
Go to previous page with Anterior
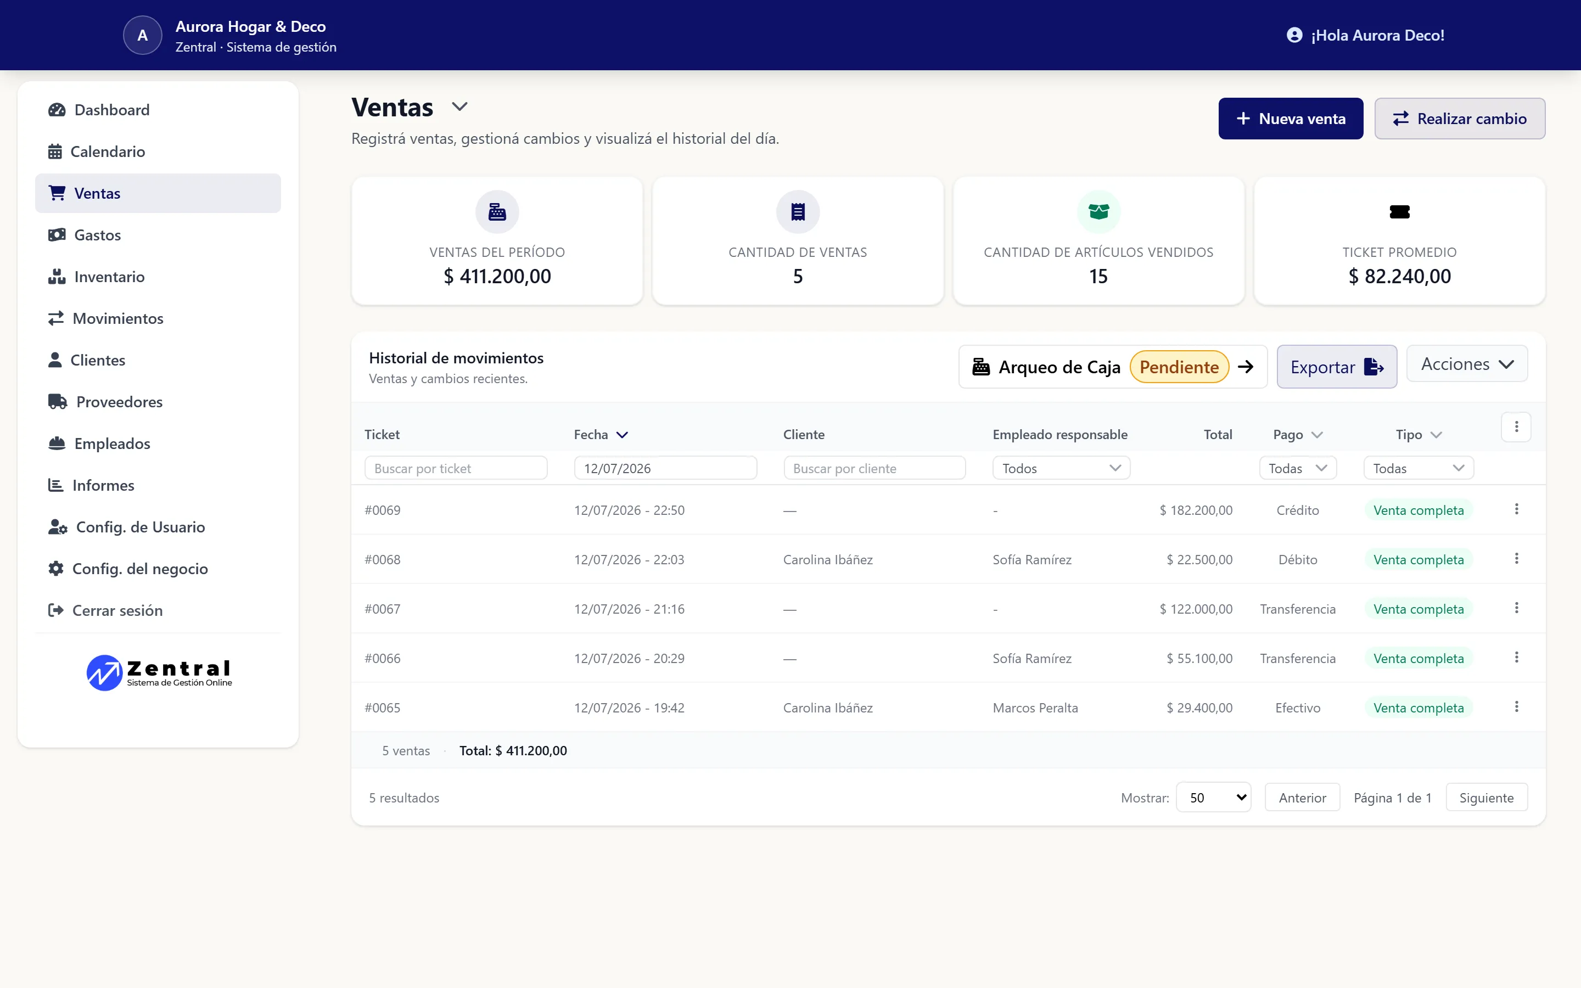[x=1302, y=797]
